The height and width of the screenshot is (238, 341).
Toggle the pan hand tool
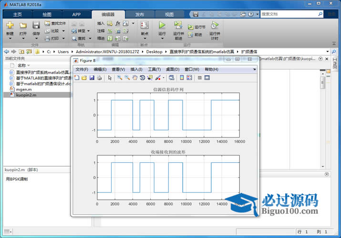(135, 78)
